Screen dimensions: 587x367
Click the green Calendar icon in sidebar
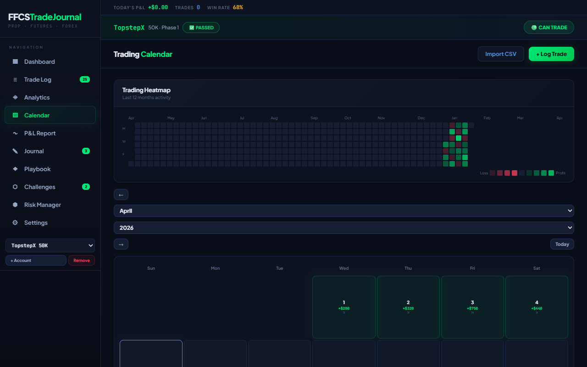15,115
